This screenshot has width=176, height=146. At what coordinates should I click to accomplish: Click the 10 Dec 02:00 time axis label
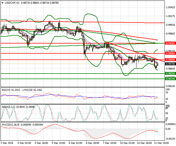click(127, 143)
